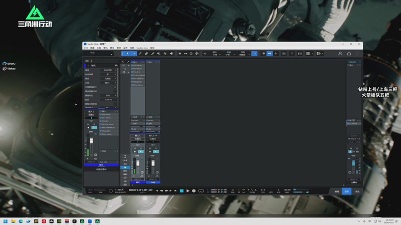Solo the first mixer channel
The height and width of the screenshot is (225, 401).
[140, 148]
